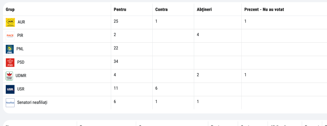327x126 pixels.
Task: Click the UDMR group label
Action: [21, 76]
